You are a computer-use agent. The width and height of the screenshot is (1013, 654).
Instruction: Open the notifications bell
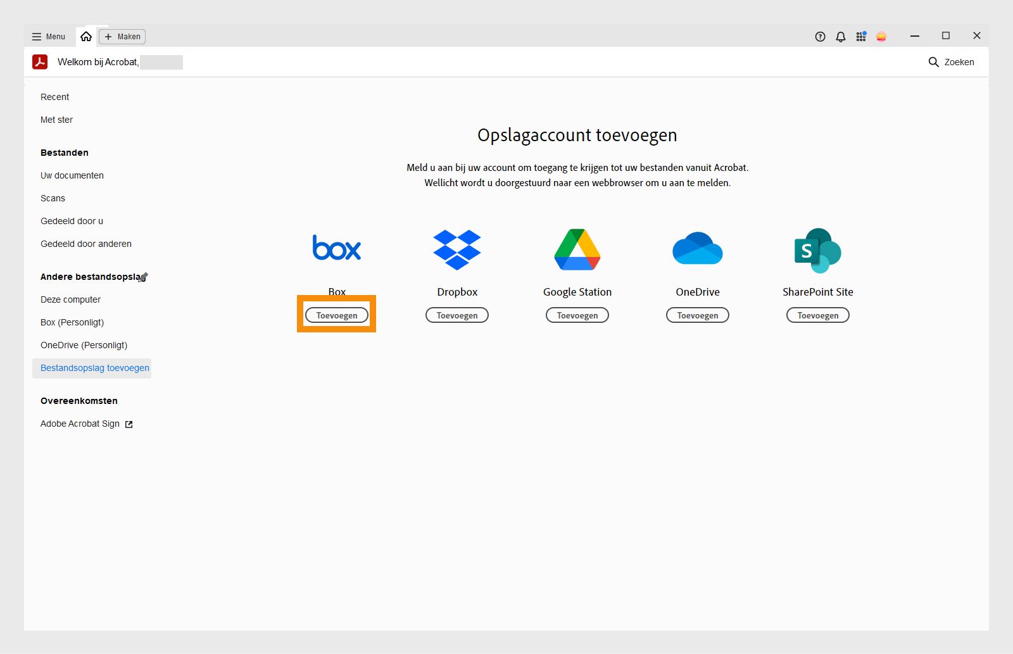click(840, 36)
